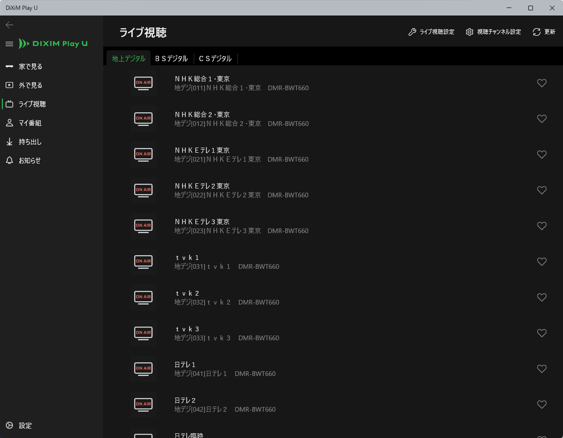Click the 更新 refresh icon
Viewport: 563px width, 438px height.
537,32
